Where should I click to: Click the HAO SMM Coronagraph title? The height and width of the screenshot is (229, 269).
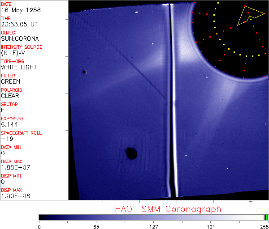pyautogui.click(x=168, y=209)
